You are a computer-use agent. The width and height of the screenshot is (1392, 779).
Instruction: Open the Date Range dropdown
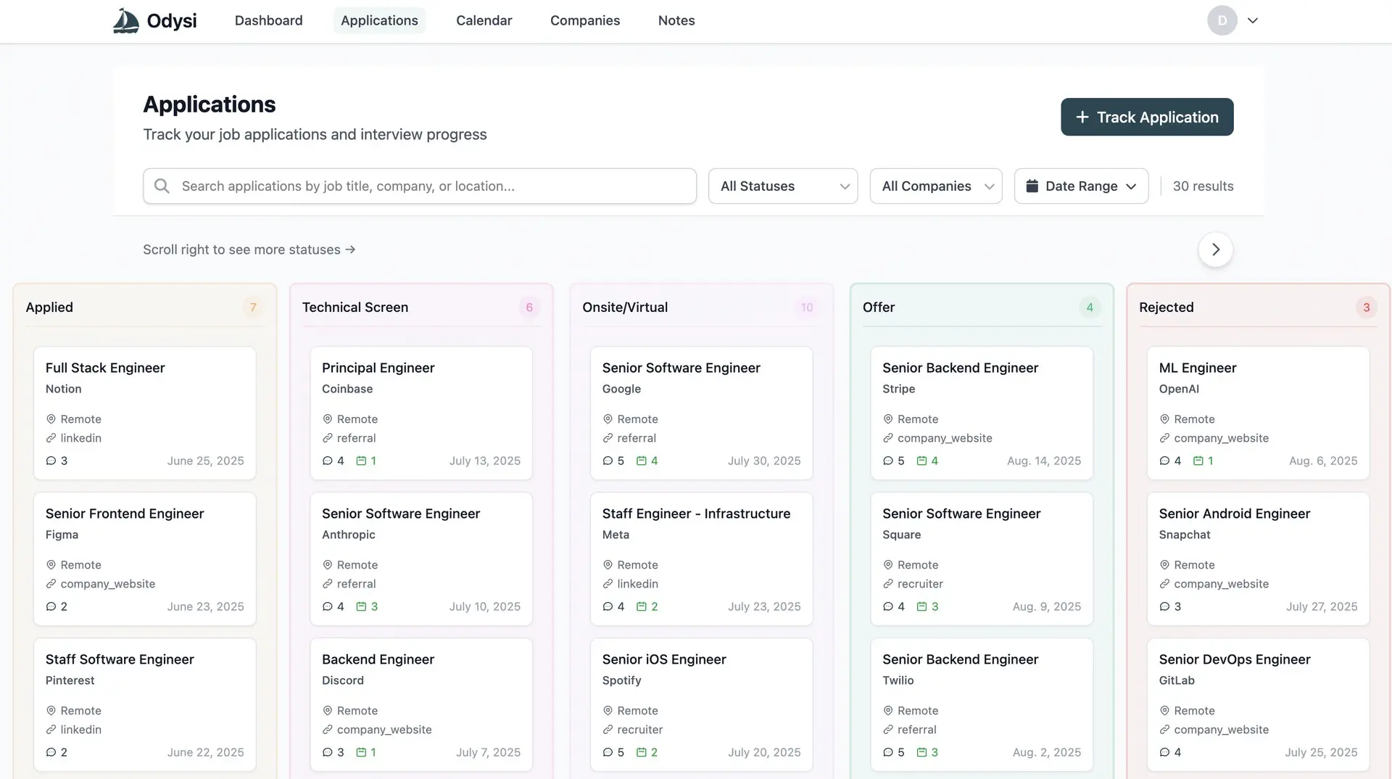click(x=1081, y=186)
